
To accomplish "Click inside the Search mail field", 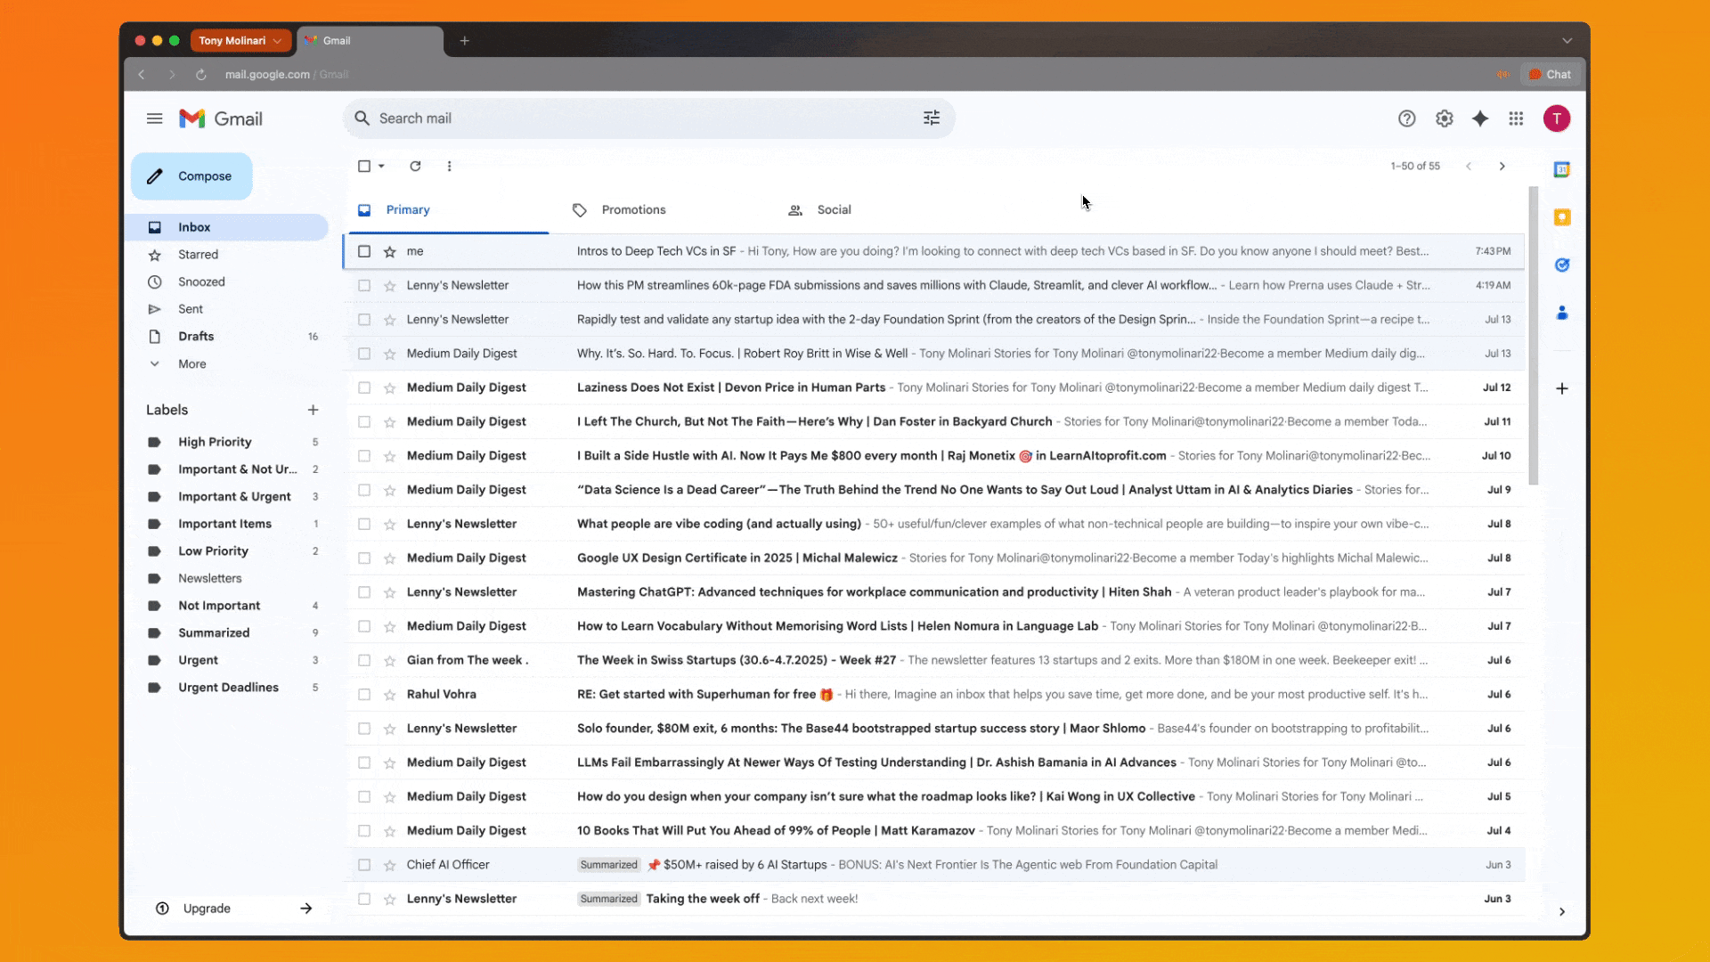I will pos(623,118).
